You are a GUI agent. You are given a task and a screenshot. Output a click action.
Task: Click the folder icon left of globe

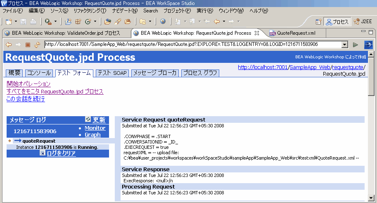coord(143,21)
